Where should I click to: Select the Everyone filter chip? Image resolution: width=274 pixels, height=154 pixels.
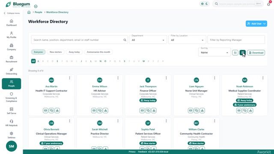coord(38,52)
